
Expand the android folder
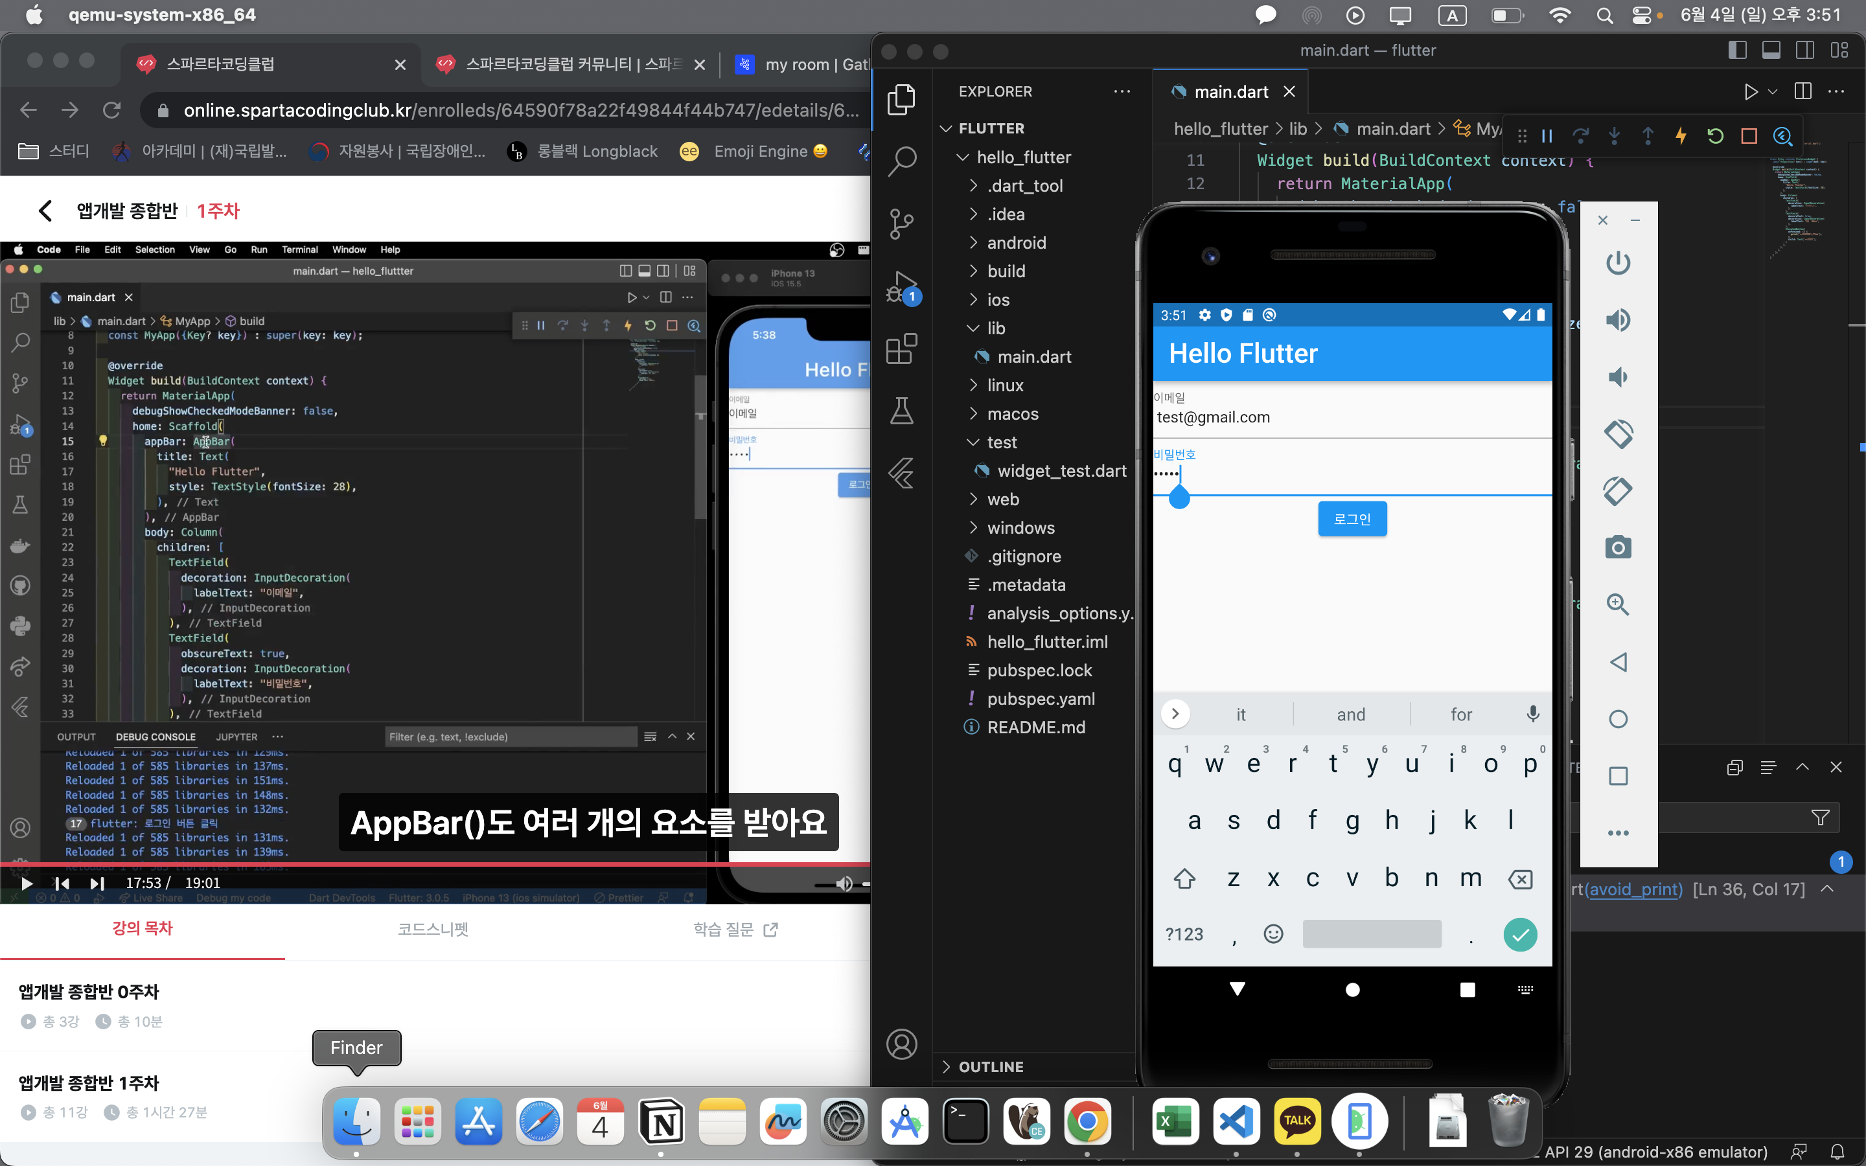point(973,243)
